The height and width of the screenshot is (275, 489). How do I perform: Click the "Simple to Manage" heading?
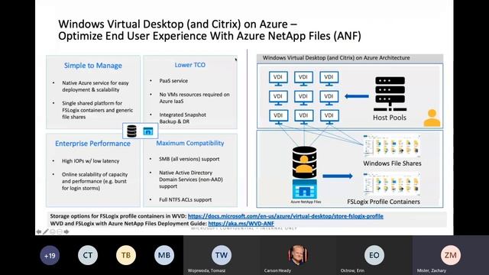pos(93,66)
